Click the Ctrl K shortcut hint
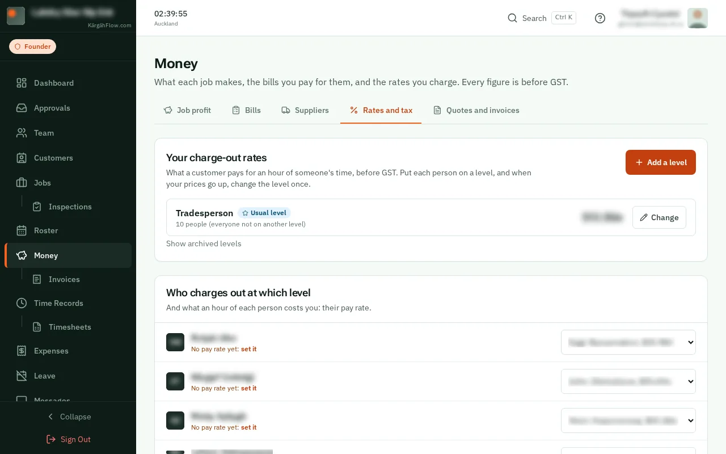The width and height of the screenshot is (726, 454). click(563, 18)
